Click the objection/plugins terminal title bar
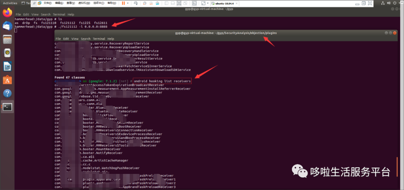 pos(226,33)
